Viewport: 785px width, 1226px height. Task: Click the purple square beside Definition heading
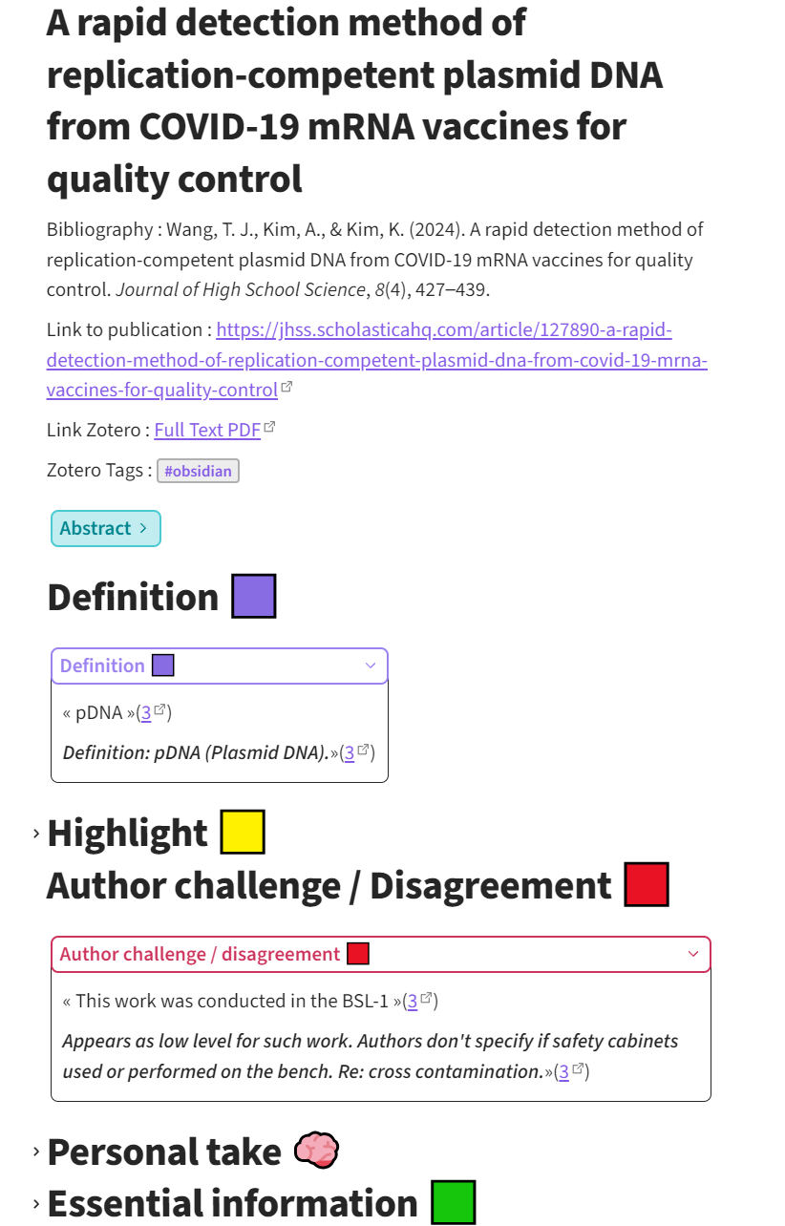coord(254,597)
